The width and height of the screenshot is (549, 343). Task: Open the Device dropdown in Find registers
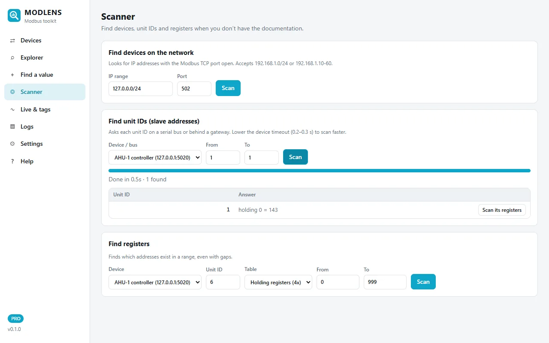click(155, 282)
